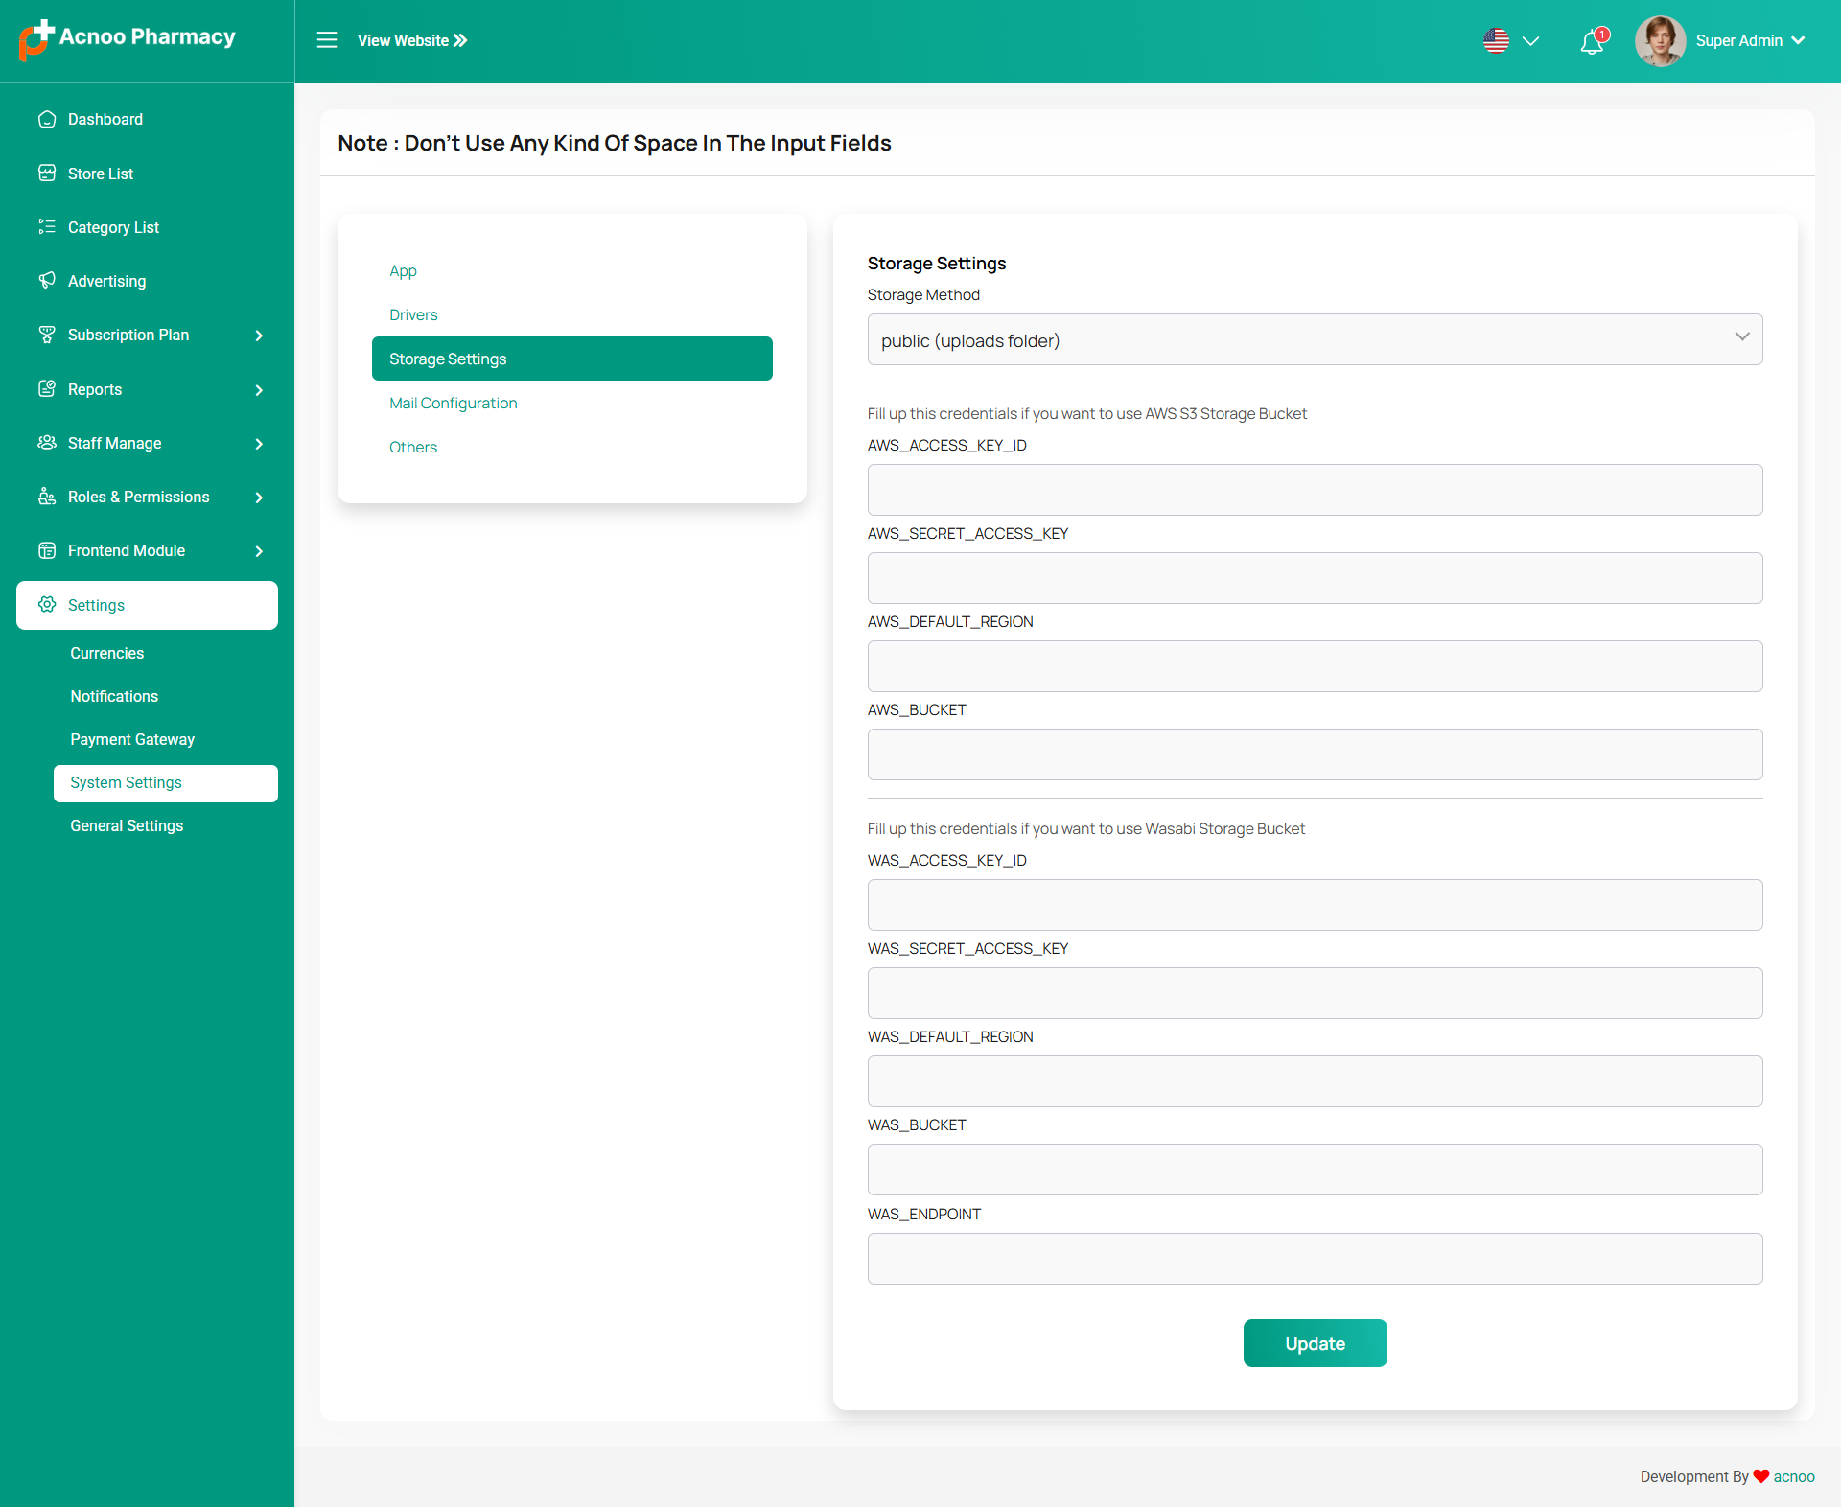Image resolution: width=1841 pixels, height=1507 pixels.
Task: Click the Settings gear icon in sidebar
Action: coord(47,605)
